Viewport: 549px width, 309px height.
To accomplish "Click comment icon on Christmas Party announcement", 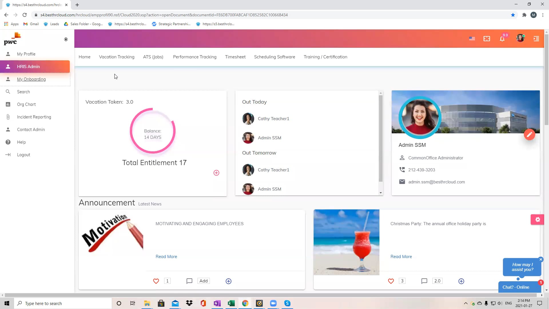I will coord(424,281).
